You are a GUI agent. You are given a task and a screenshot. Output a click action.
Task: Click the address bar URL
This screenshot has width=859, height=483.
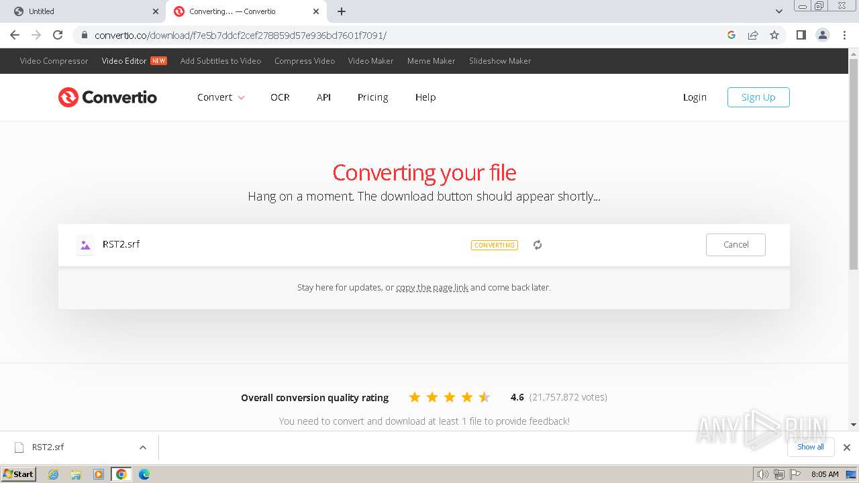240,36
